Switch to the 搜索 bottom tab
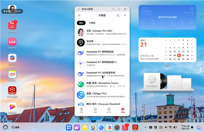Screen dimensions: 204x132 coord(82,110)
